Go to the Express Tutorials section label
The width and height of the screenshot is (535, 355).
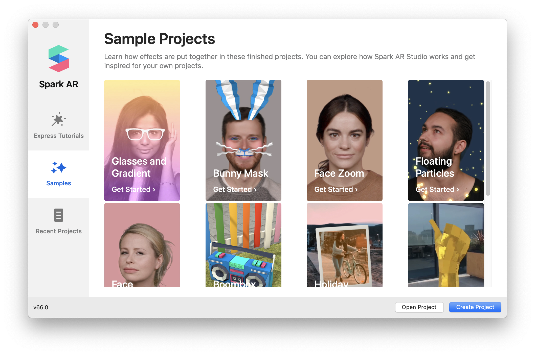pyautogui.click(x=59, y=136)
